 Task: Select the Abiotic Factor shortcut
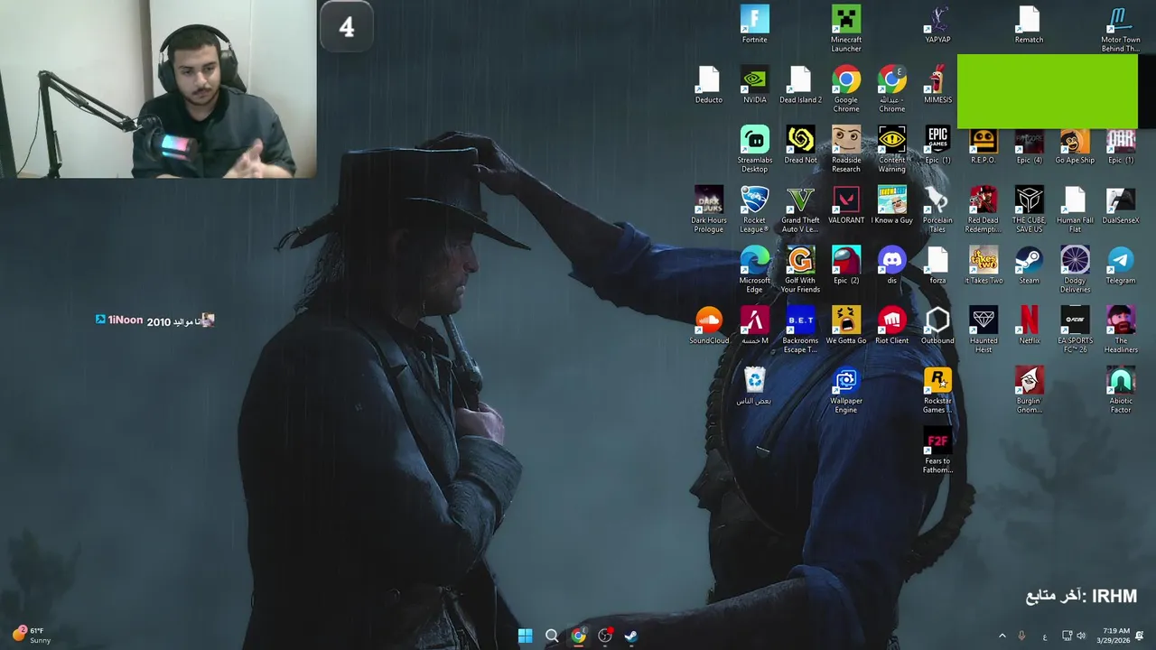coord(1120,391)
